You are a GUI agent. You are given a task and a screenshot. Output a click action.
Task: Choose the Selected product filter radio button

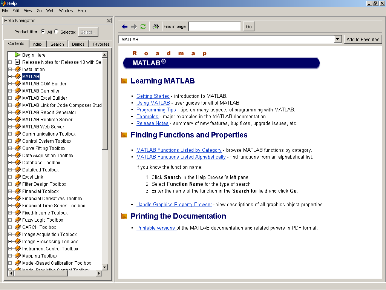(56, 32)
